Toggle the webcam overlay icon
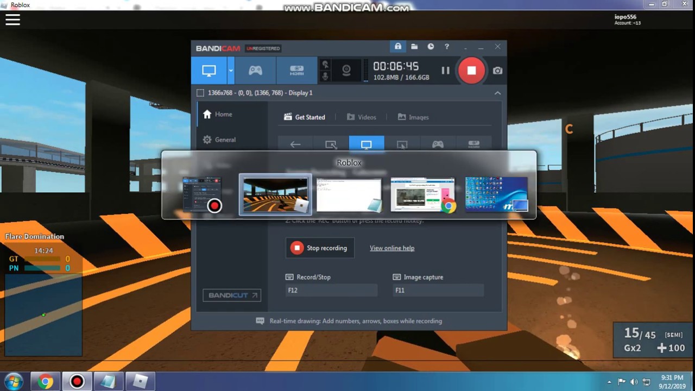The width and height of the screenshot is (695, 391). tap(346, 71)
